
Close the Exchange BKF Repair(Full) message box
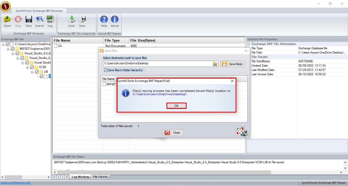[232, 81]
